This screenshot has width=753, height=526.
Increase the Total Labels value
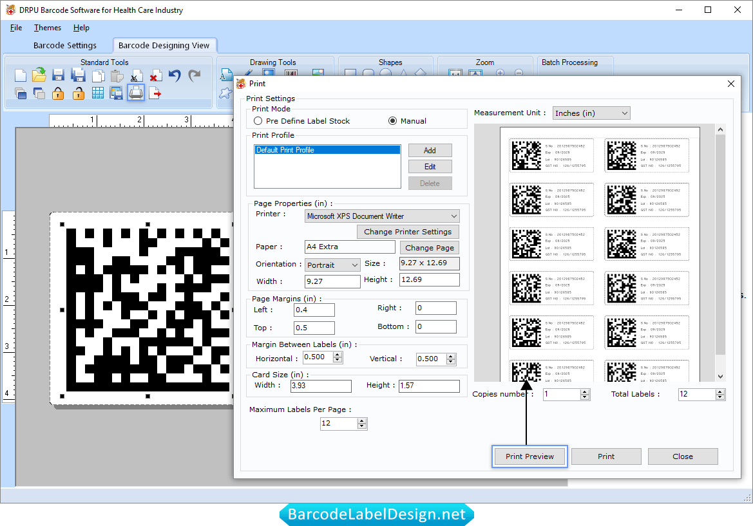pos(720,392)
